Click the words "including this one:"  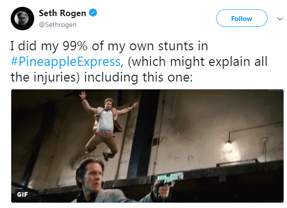click(139, 77)
